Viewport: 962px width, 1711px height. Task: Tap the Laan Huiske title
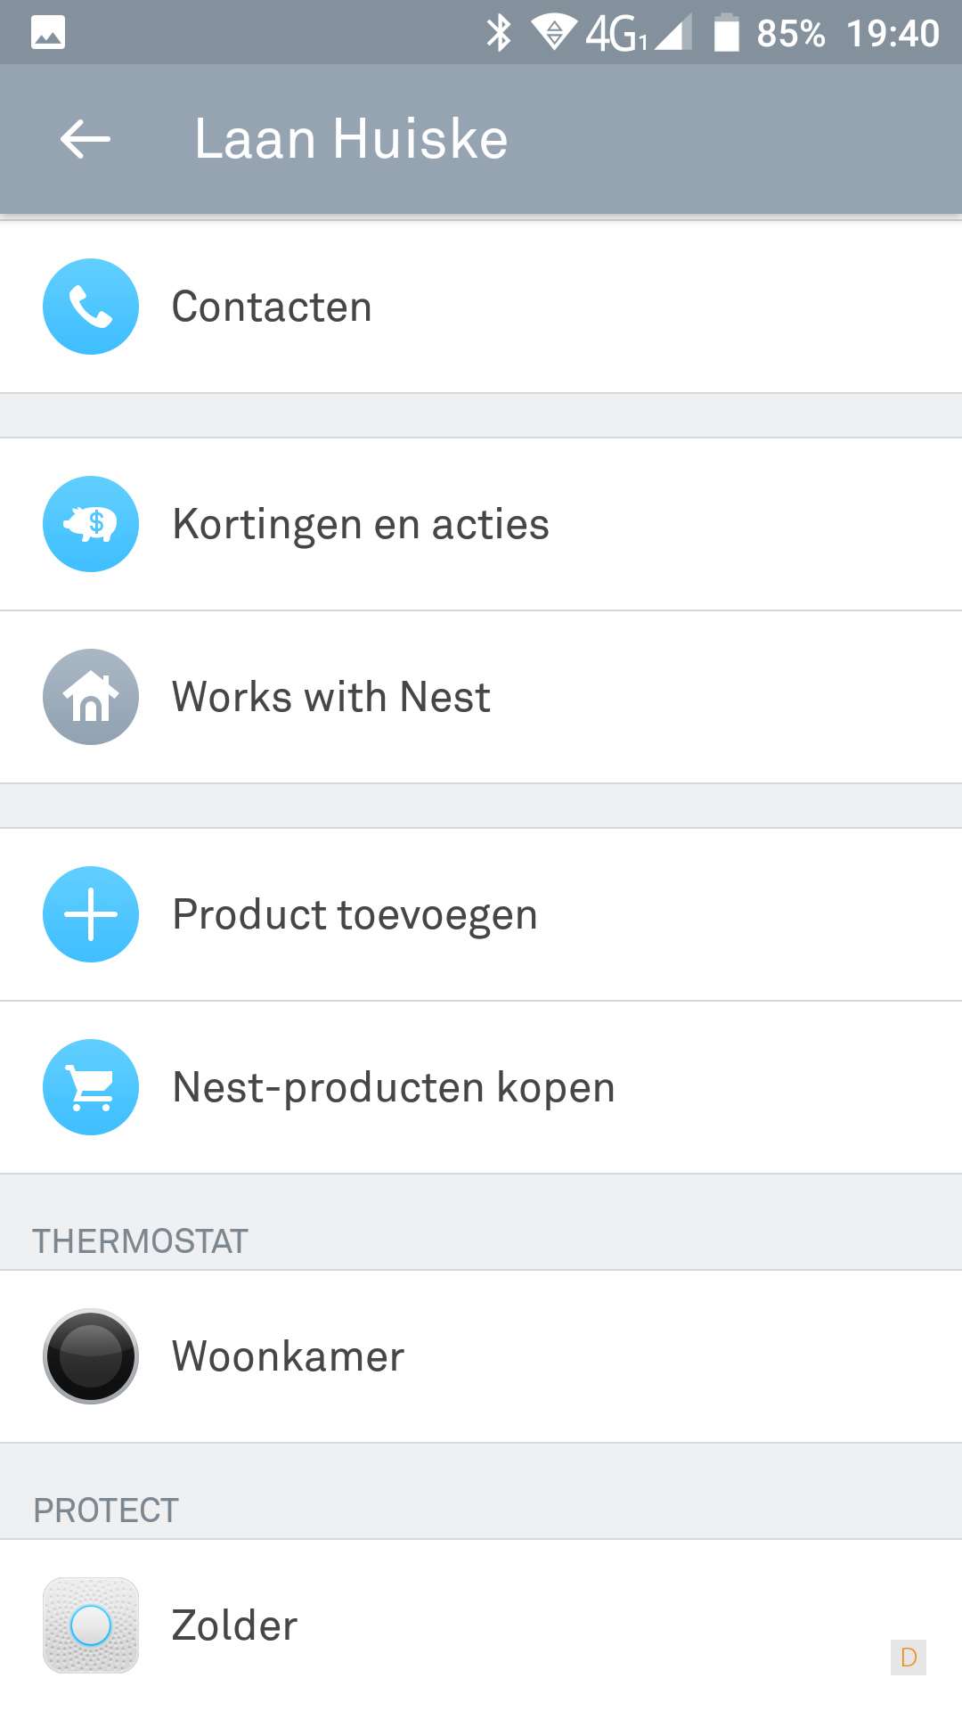[x=351, y=139]
